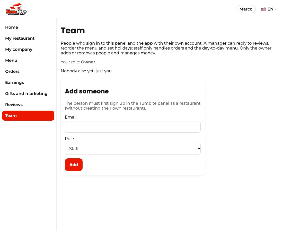Select the active Team sidebar item
Image resolution: width=283 pixels, height=231 pixels.
[x=28, y=115]
